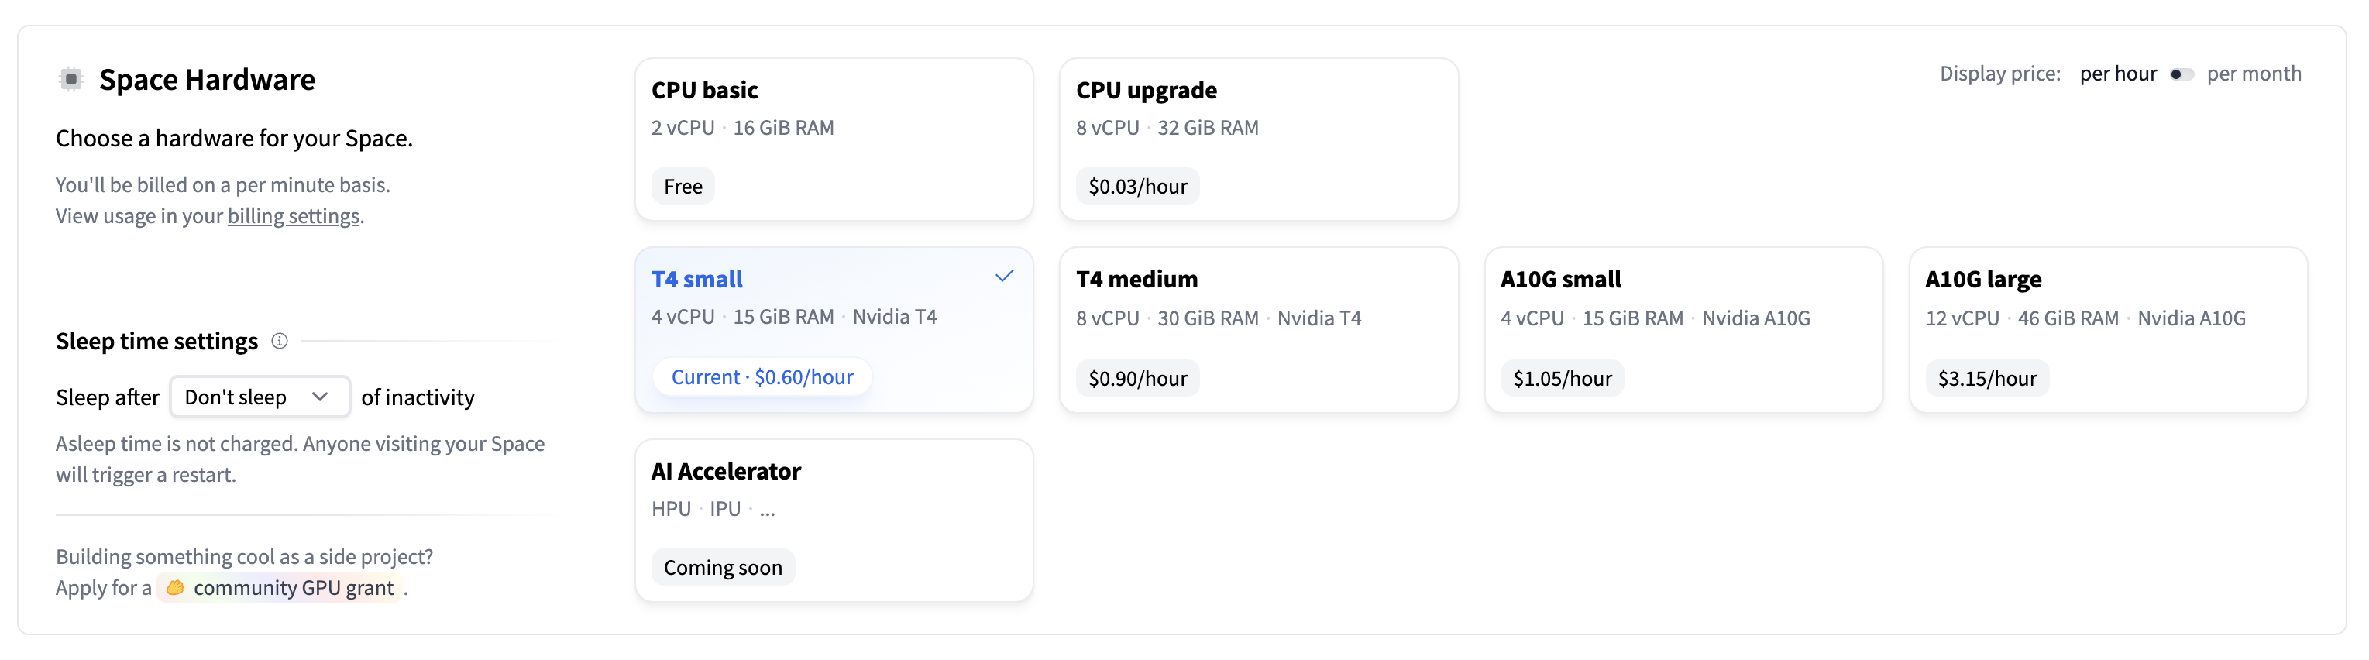Image resolution: width=2369 pixels, height=660 pixels.
Task: Select the per month price label
Action: (x=2253, y=74)
